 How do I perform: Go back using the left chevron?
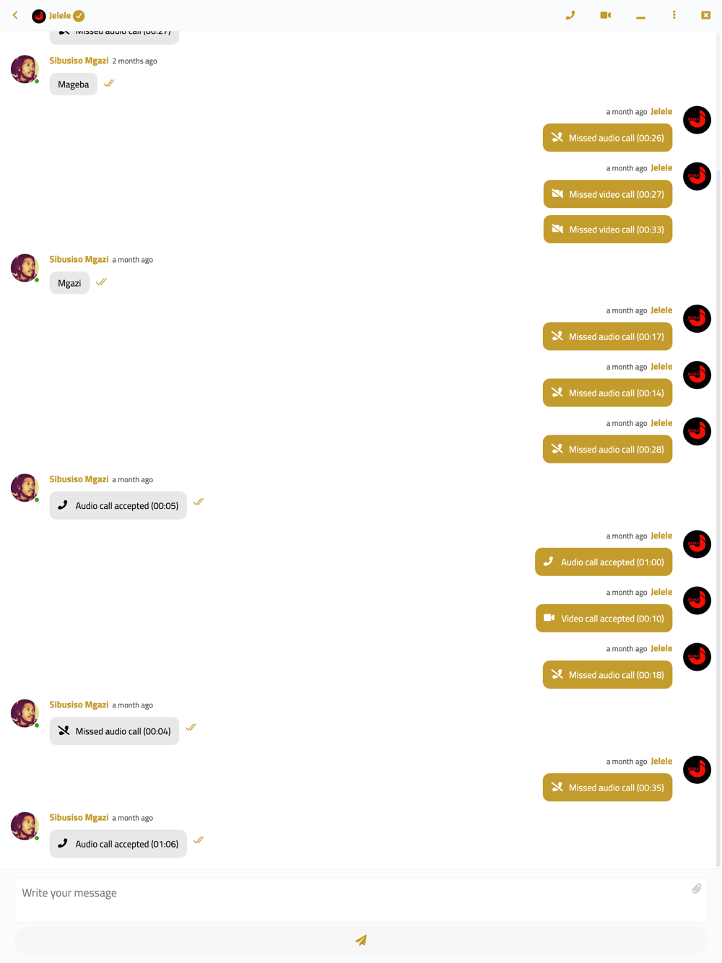15,15
